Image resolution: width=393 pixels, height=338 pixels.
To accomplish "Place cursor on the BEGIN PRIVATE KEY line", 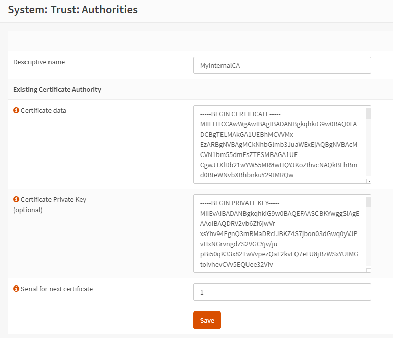I will click(239, 203).
